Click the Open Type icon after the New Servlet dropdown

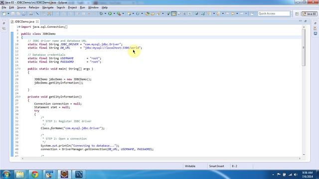pos(148,13)
